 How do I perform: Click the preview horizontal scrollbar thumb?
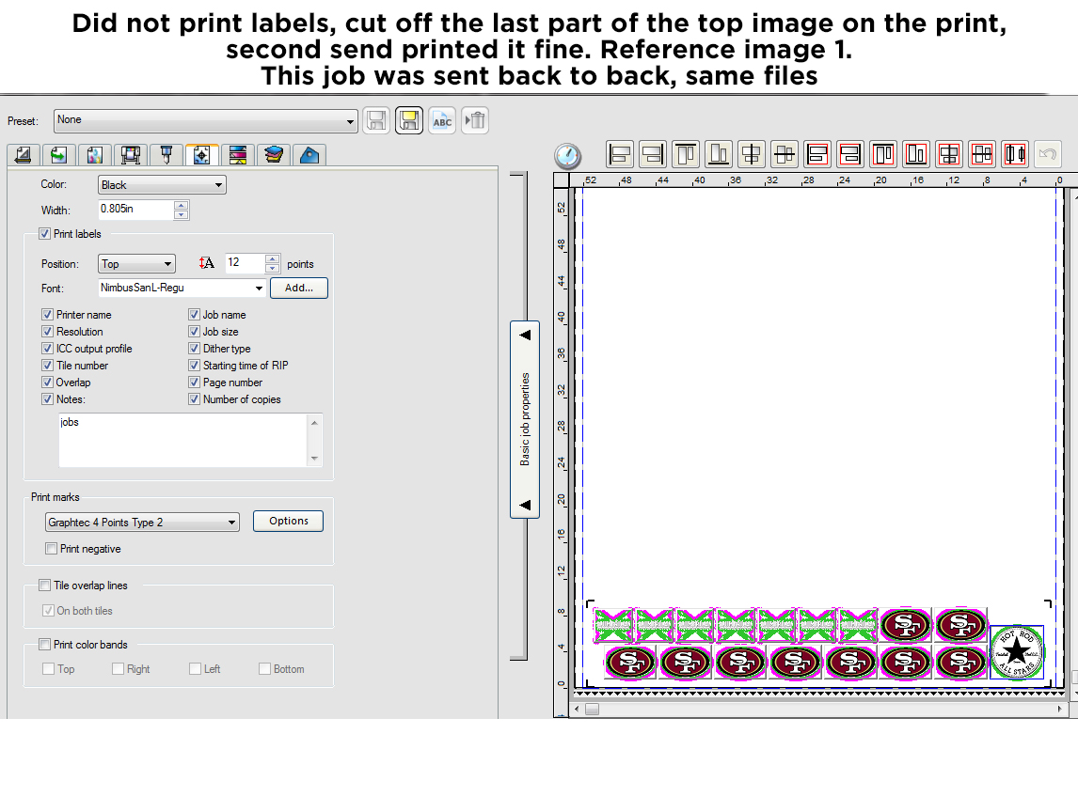point(592,709)
